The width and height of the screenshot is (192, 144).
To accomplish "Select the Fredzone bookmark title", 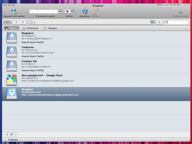I will pos(28,47).
